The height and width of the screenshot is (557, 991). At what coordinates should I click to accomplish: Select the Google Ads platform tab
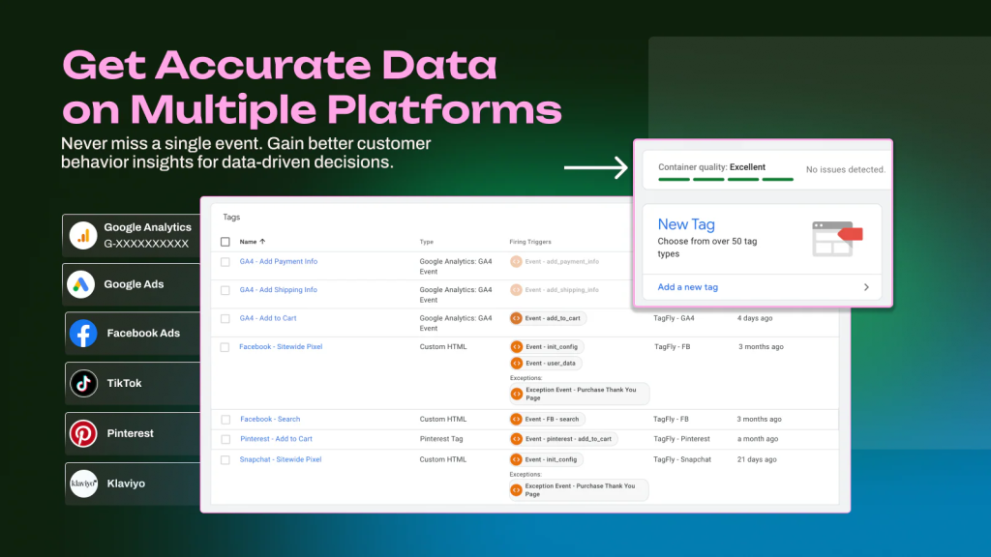pyautogui.click(x=132, y=284)
